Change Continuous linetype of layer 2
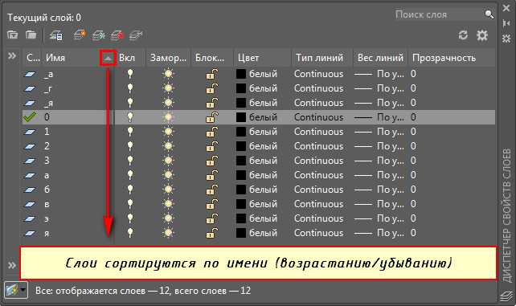Viewport: 516px width, 306px height. [318, 146]
